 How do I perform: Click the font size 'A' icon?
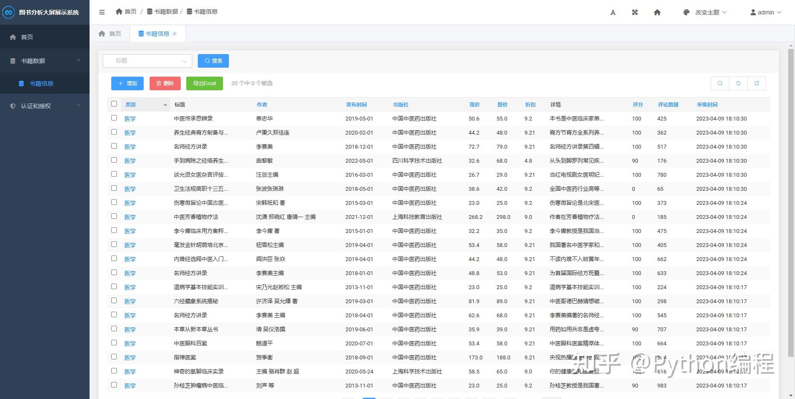[x=613, y=13]
